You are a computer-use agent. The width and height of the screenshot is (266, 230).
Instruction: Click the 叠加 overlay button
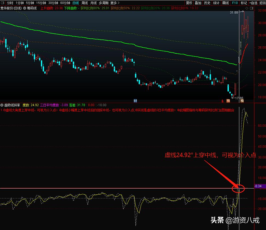tap(198, 3)
